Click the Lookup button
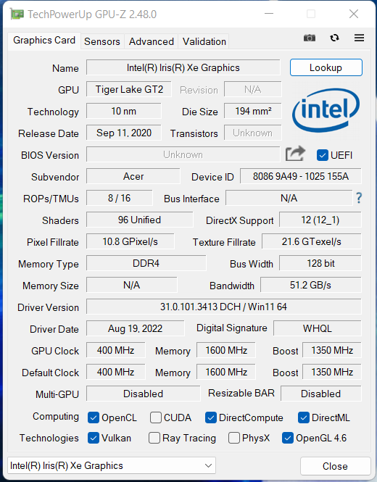This screenshot has width=377, height=482. tap(326, 67)
